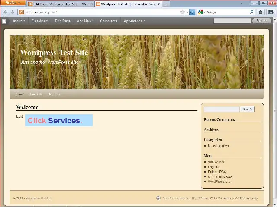
Task: Open the Entries RSS link
Action: 217,172
